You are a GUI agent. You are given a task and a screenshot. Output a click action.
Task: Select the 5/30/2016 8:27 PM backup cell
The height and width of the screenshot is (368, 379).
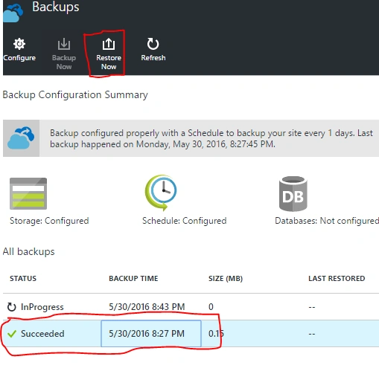(151, 334)
